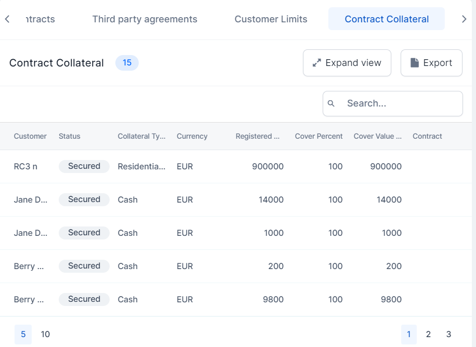
Task: Select the Contract Collateral tab
Action: click(x=387, y=19)
